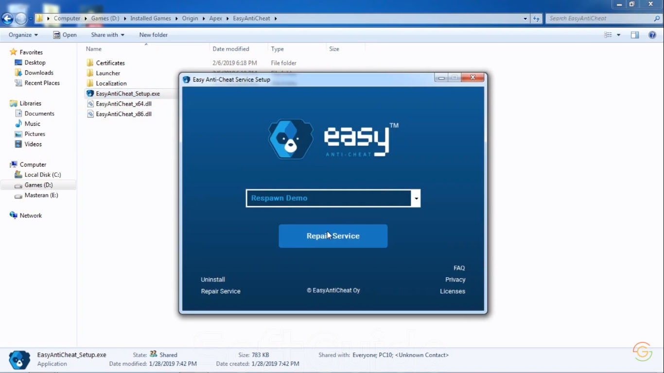Expand the arrow after EasyAntiCheat breadcrumb
The width and height of the screenshot is (664, 373).
[276, 18]
